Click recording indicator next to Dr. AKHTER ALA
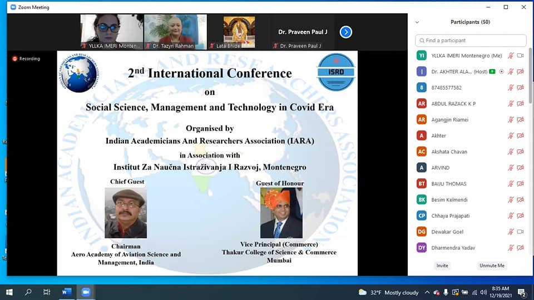 (501, 72)
